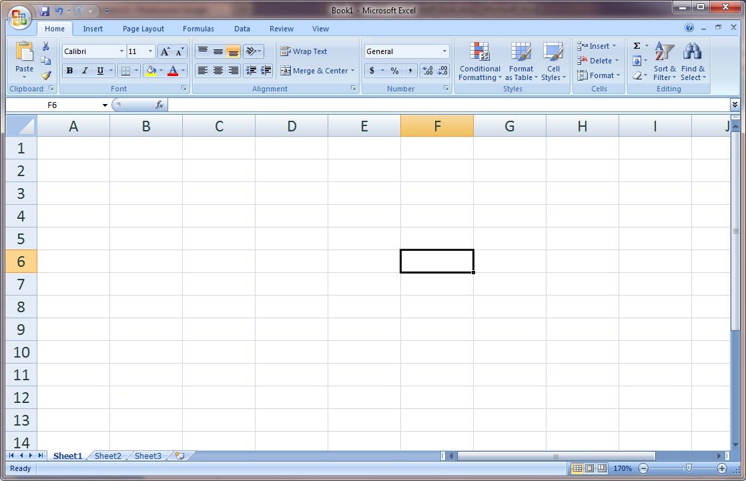Open the Fill Color dropdown arrow
This screenshot has width=746, height=481.
point(161,71)
